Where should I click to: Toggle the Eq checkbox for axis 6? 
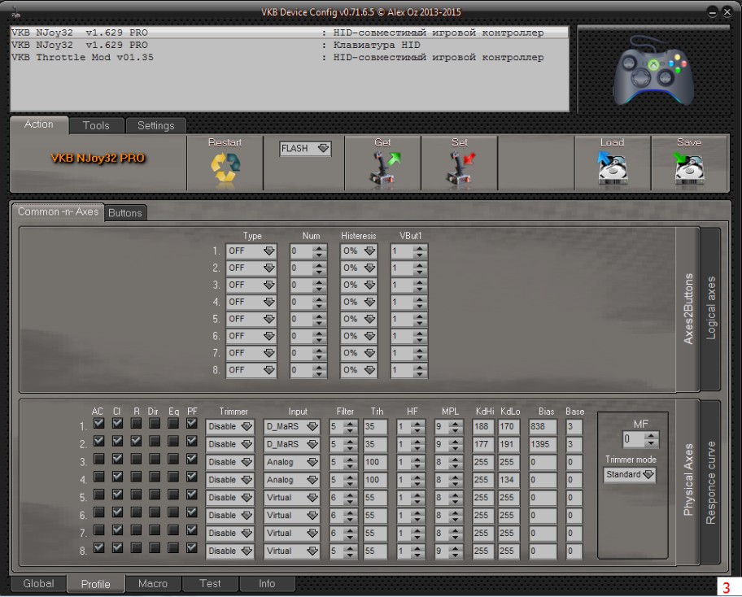coord(173,512)
